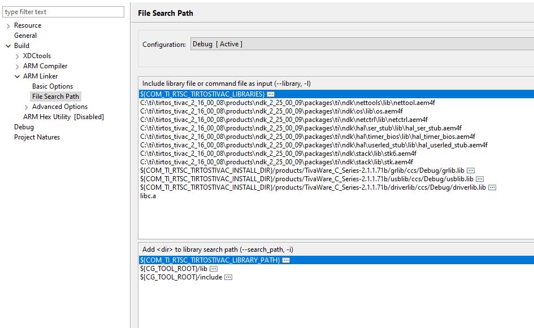Select the stk.aem4f library entry
Viewport: 534px width, 328px height.
[x=276, y=162]
